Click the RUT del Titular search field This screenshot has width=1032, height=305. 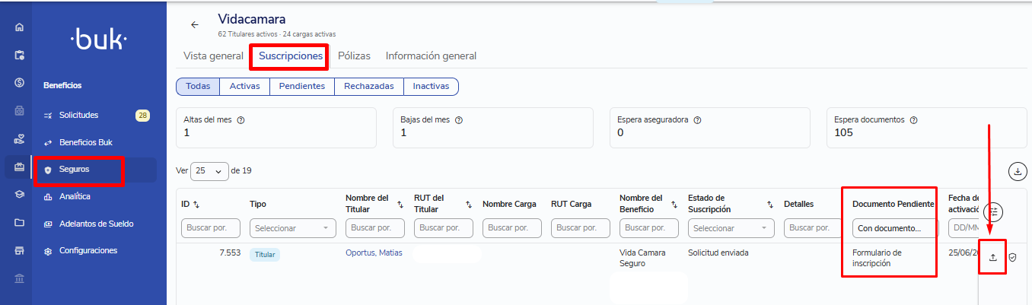pyautogui.click(x=444, y=228)
